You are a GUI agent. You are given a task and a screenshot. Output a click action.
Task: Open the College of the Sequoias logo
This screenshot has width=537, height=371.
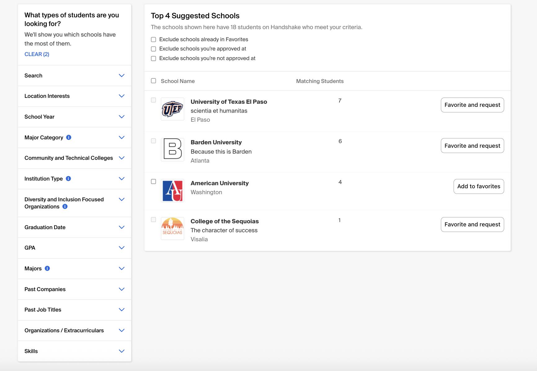tap(172, 229)
